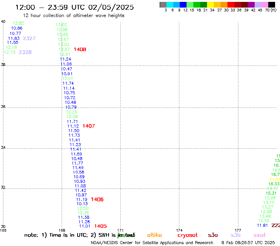280x246 pixels.
Task: Click the cryosat pass number 1405
Action: [x=101, y=226]
